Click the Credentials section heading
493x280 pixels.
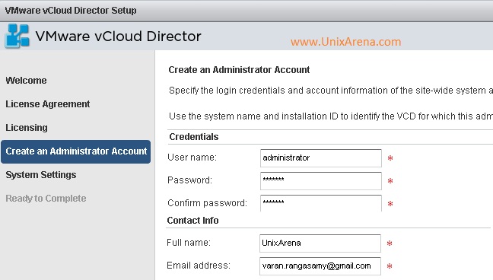coord(194,137)
